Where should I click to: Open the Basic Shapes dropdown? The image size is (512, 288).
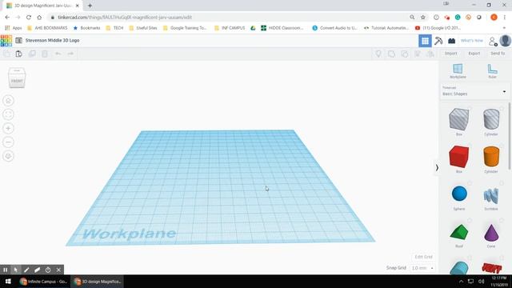click(474, 91)
